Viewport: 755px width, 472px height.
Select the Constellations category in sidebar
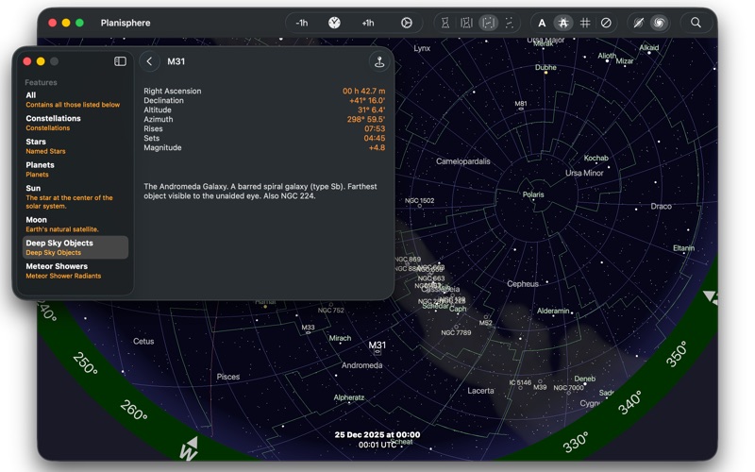[75, 123]
